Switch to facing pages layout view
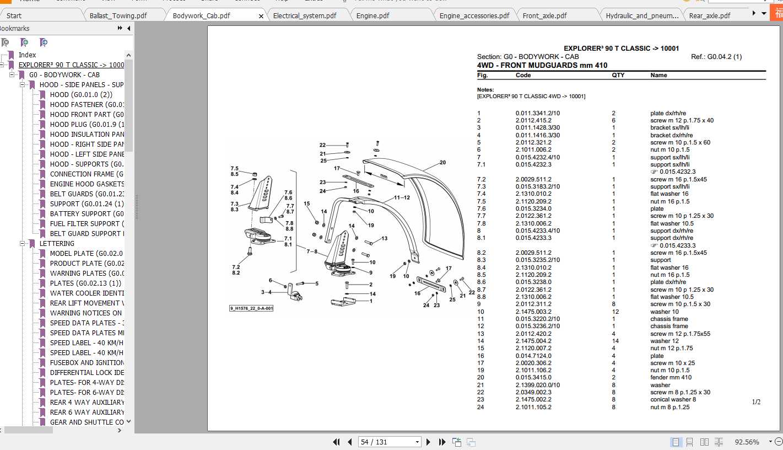This screenshot has width=783, height=450. 704,442
